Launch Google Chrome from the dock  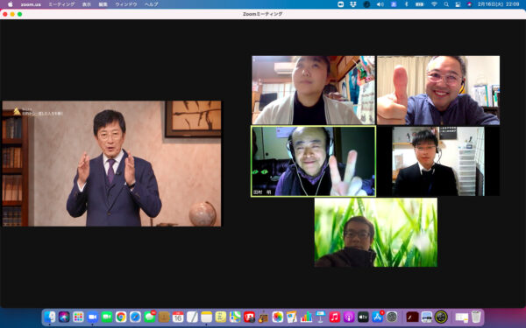(121, 317)
